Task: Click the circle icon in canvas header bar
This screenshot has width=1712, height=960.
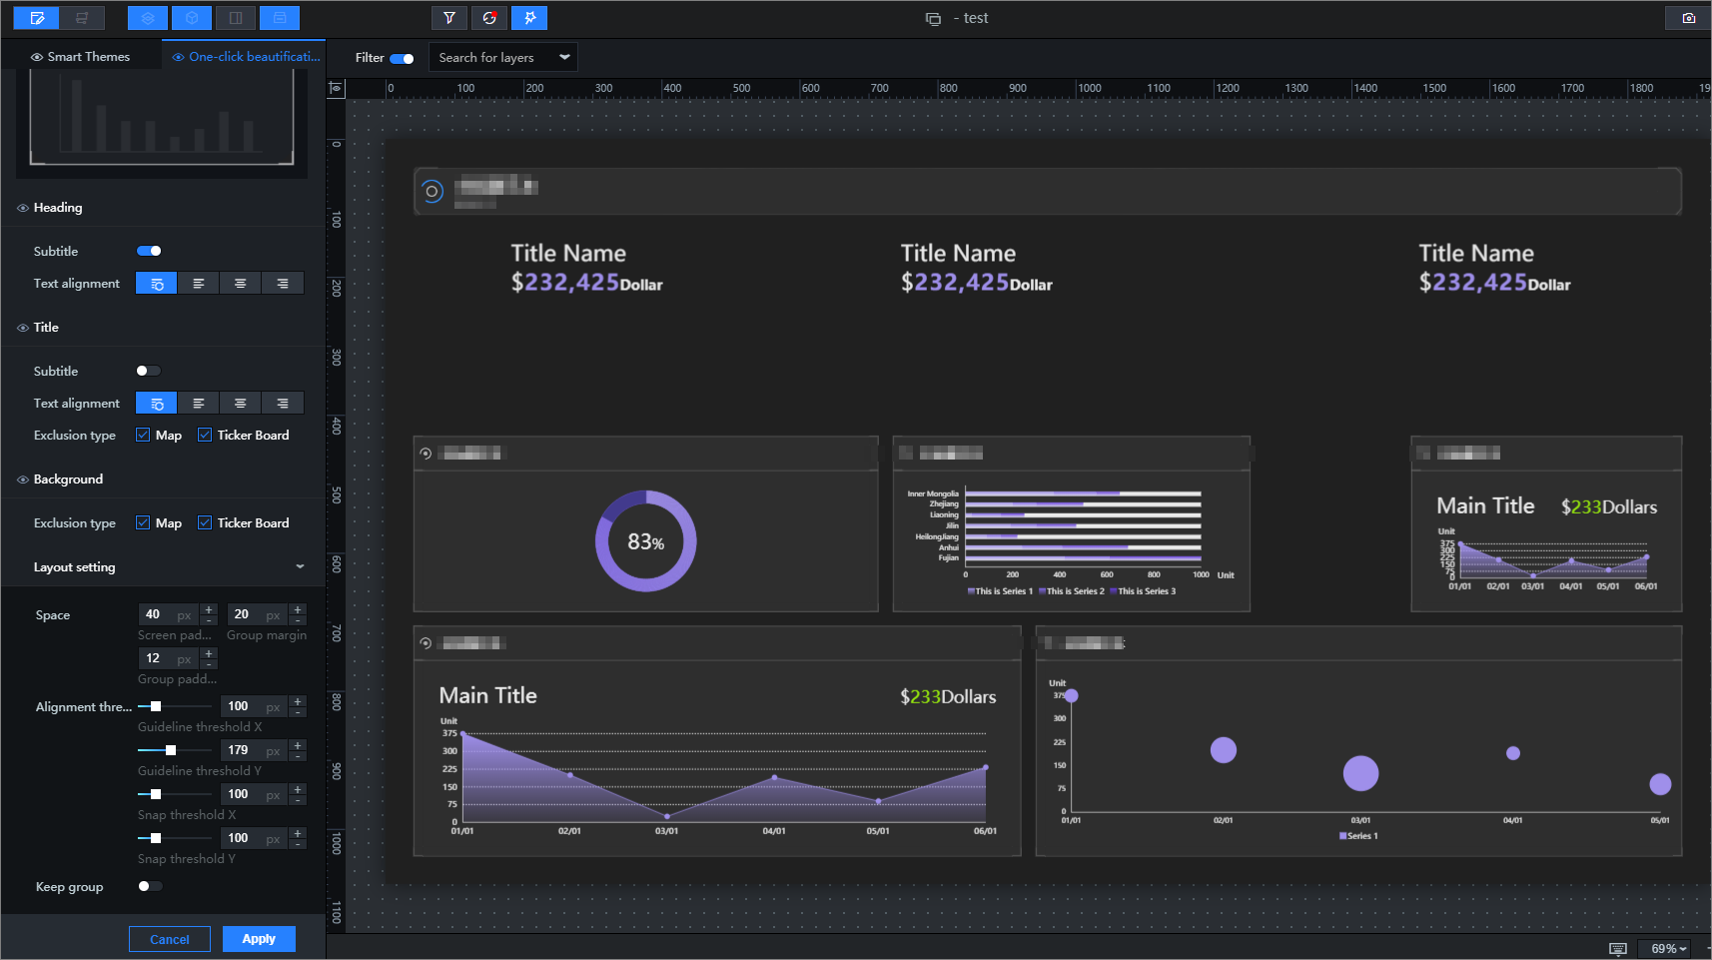Action: (431, 191)
